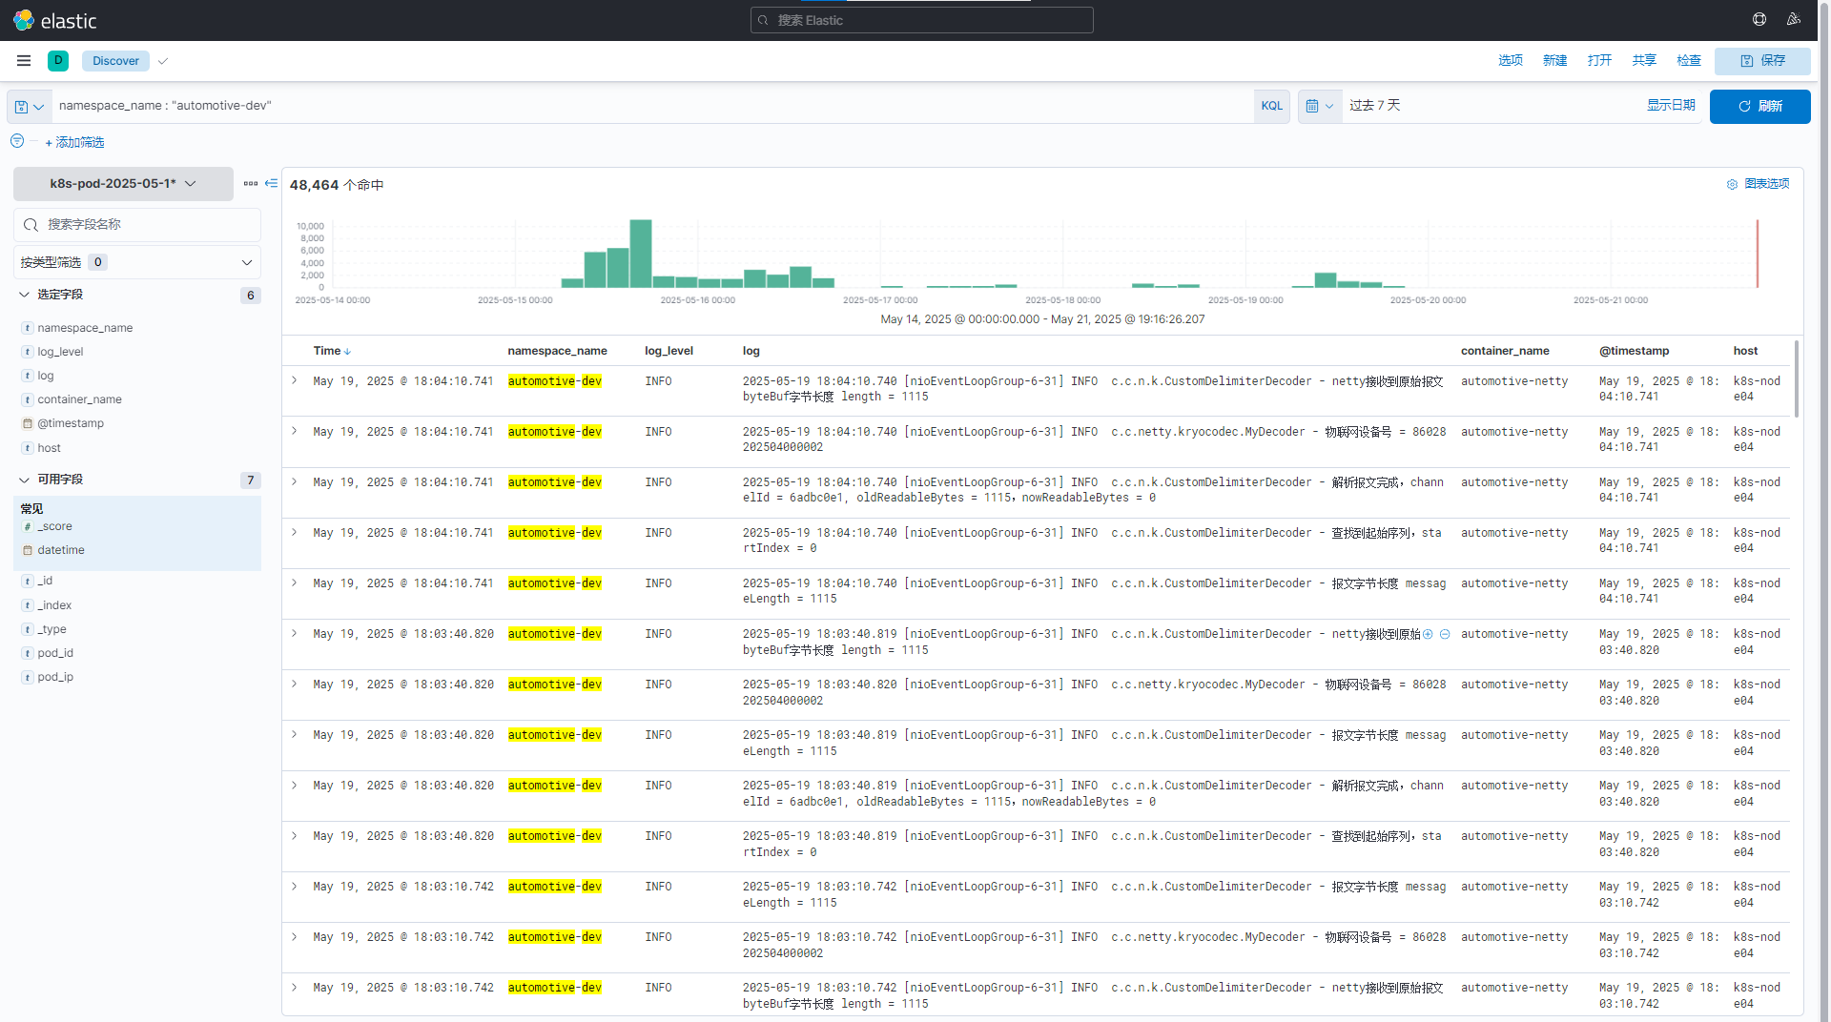This screenshot has width=1831, height=1022.
Task: Click the log_level field type icon
Action: (27, 352)
